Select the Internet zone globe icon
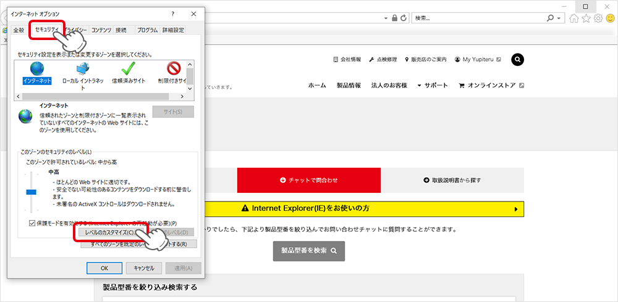Screen dimensions: 618x302 [x=37, y=69]
